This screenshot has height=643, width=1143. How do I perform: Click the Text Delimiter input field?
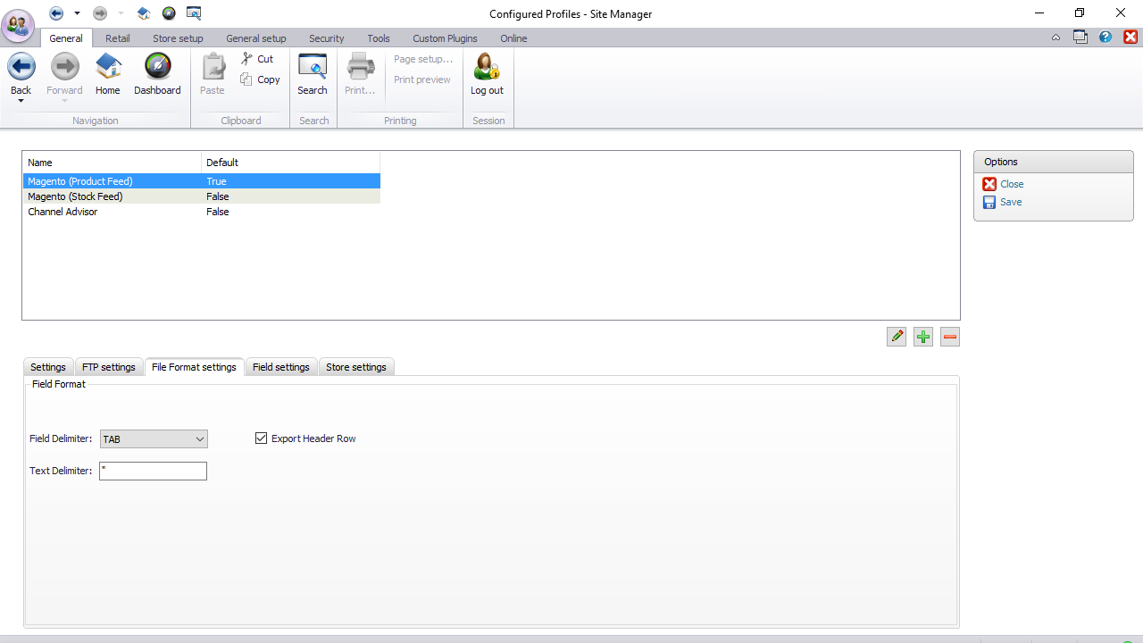click(154, 471)
